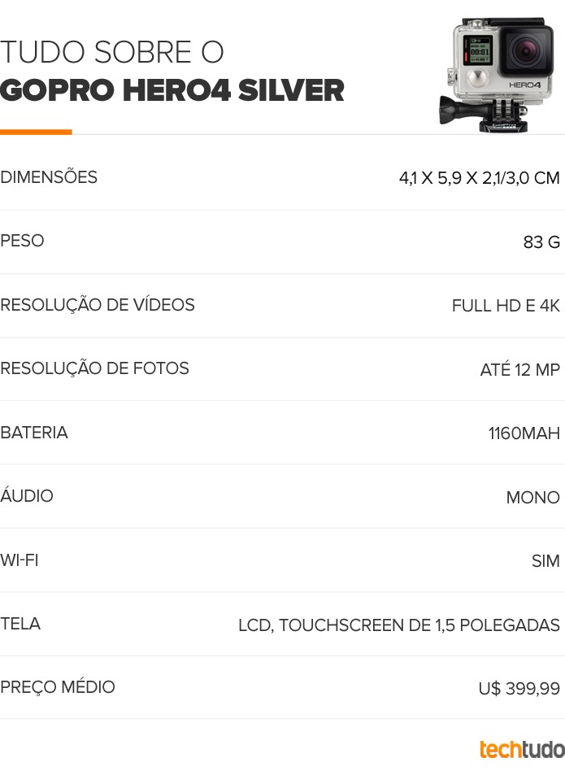Click the ATÉ 12 MP value
The width and height of the screenshot is (565, 775).
(520, 369)
